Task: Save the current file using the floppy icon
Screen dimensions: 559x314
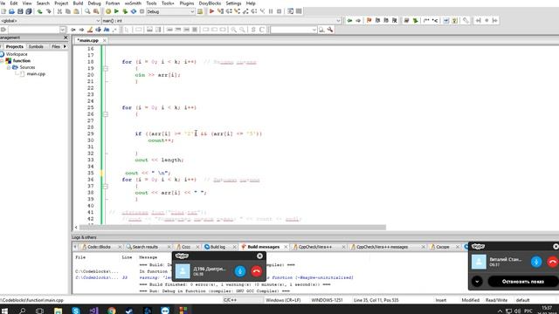Action: (x=20, y=11)
